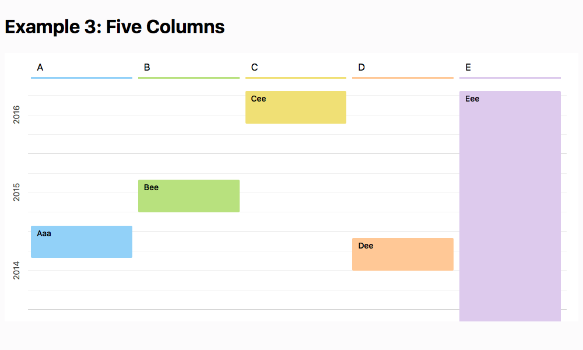Click column header D
The height and width of the screenshot is (350, 583).
coord(361,67)
